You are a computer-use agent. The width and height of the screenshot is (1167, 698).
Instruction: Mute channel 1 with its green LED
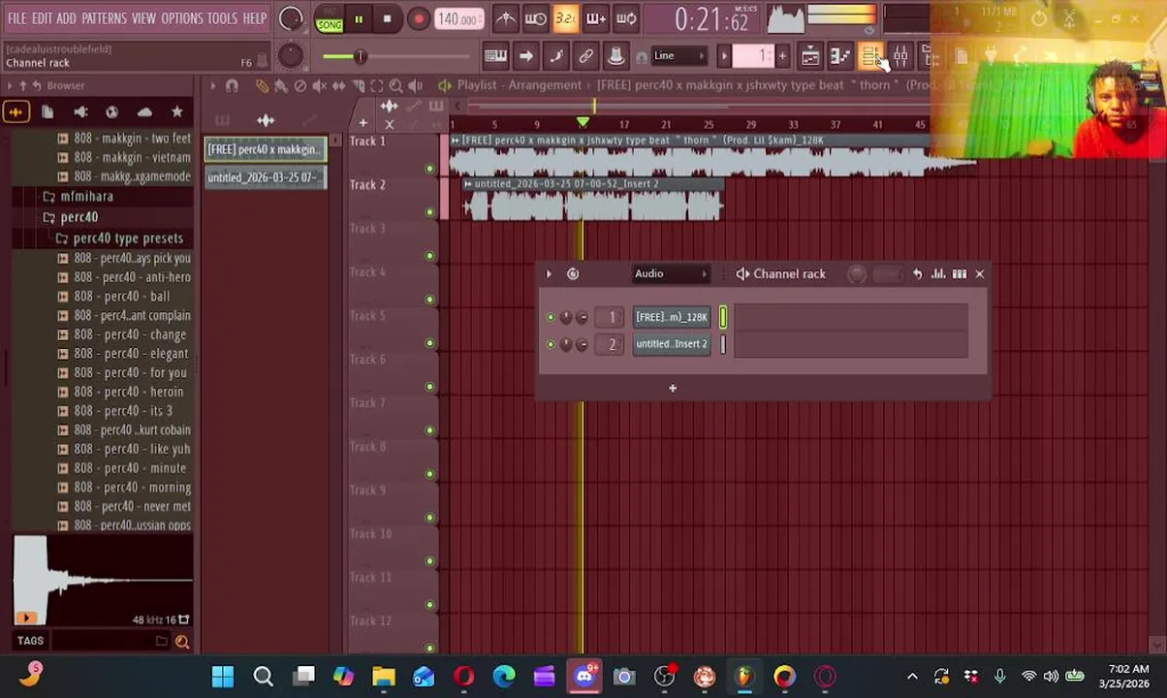[x=551, y=317]
